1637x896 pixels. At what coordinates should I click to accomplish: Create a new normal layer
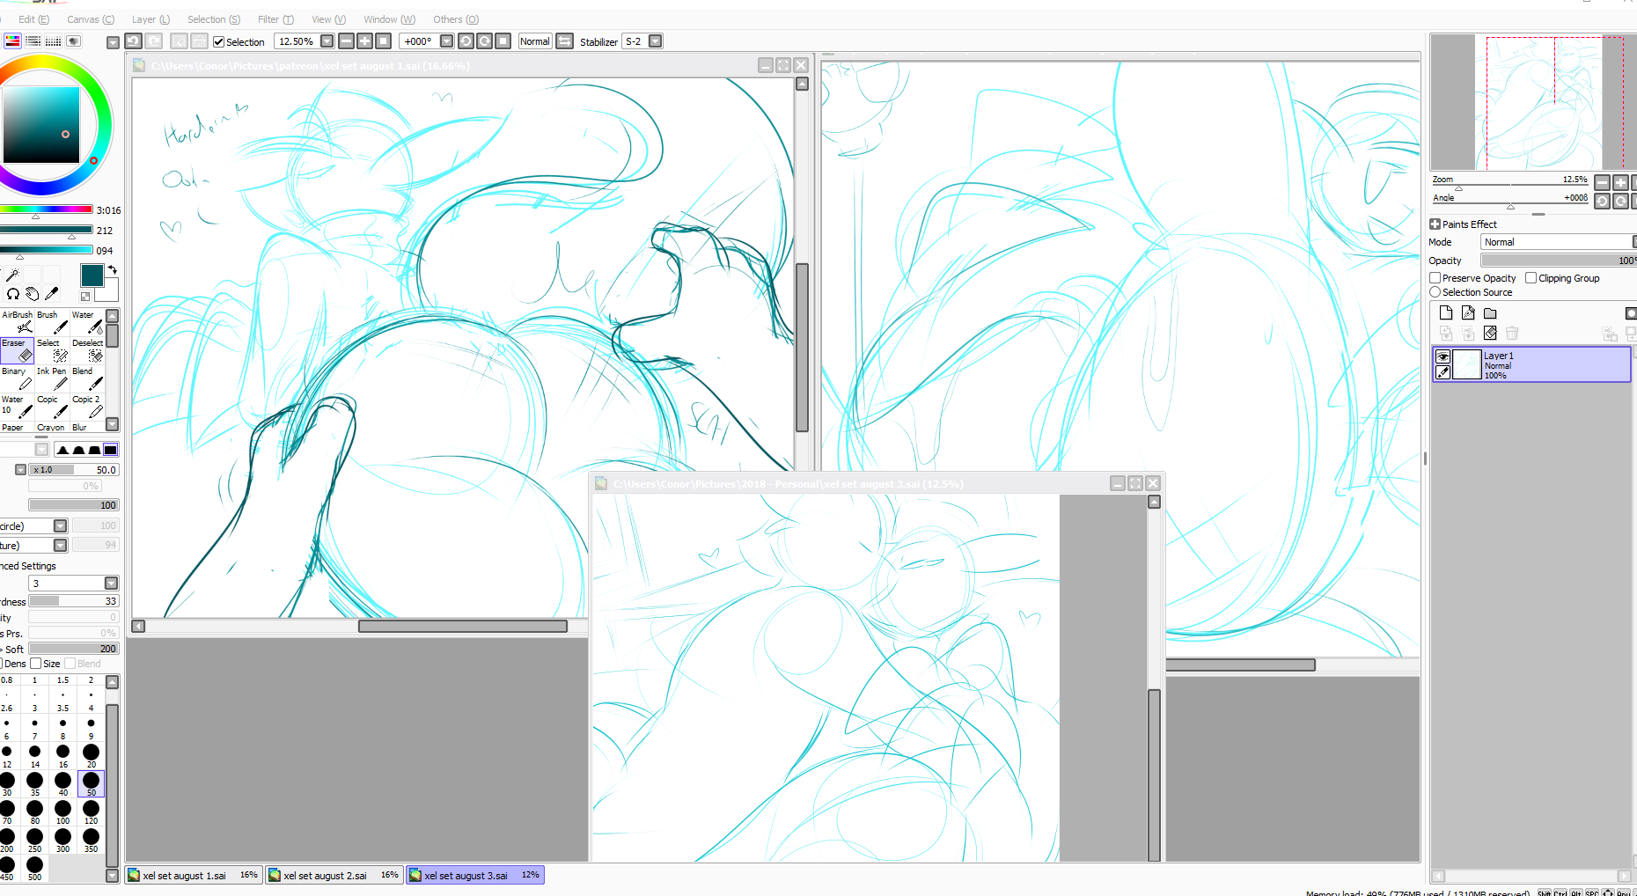pos(1446,312)
